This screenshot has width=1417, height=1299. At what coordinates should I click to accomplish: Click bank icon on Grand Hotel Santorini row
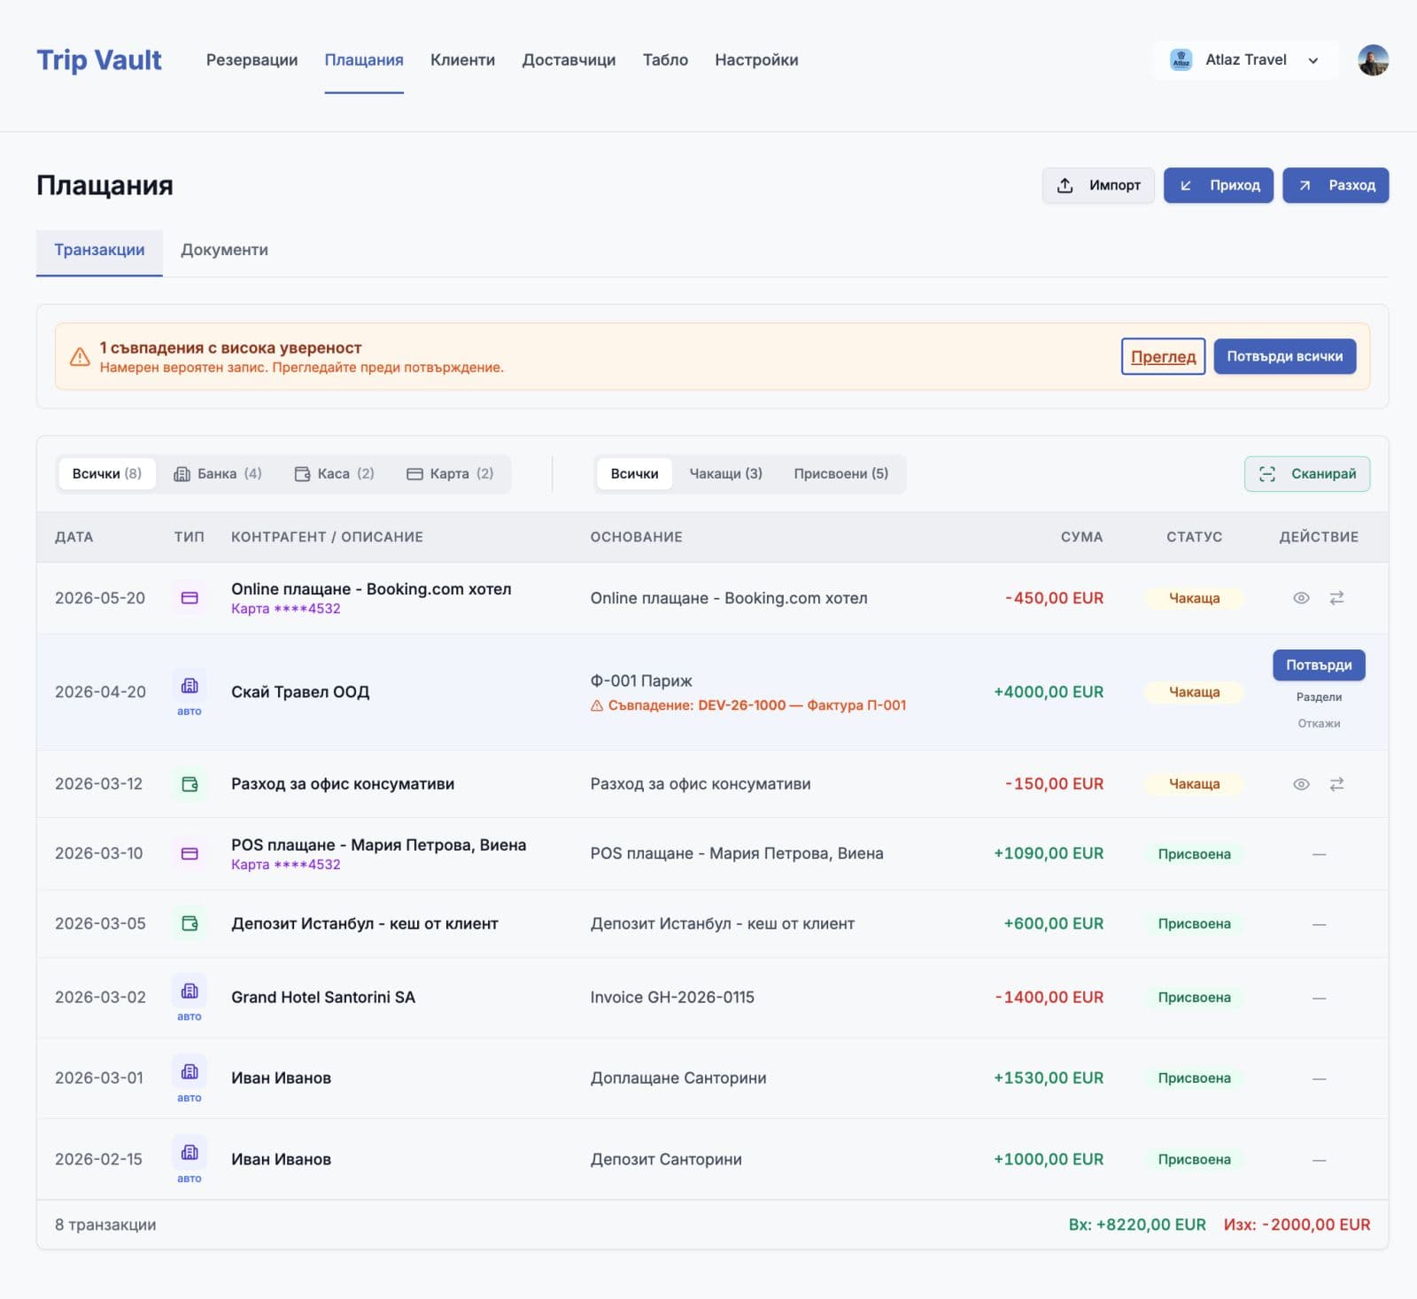pyautogui.click(x=190, y=991)
